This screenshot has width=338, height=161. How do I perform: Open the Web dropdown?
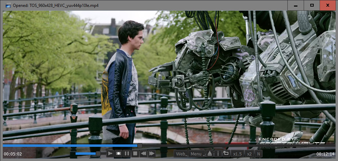[181, 154]
